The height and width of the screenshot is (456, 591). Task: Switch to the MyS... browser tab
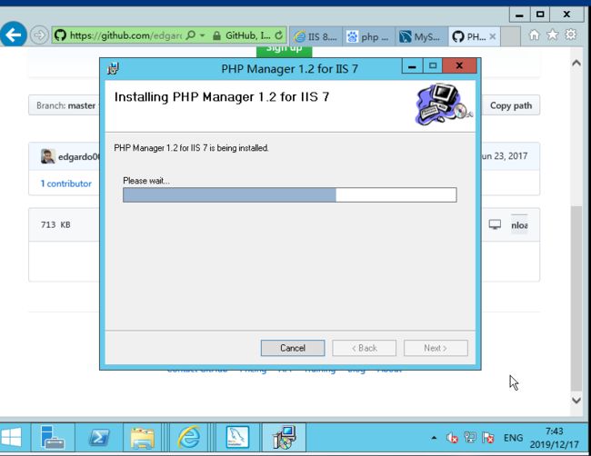tap(421, 36)
